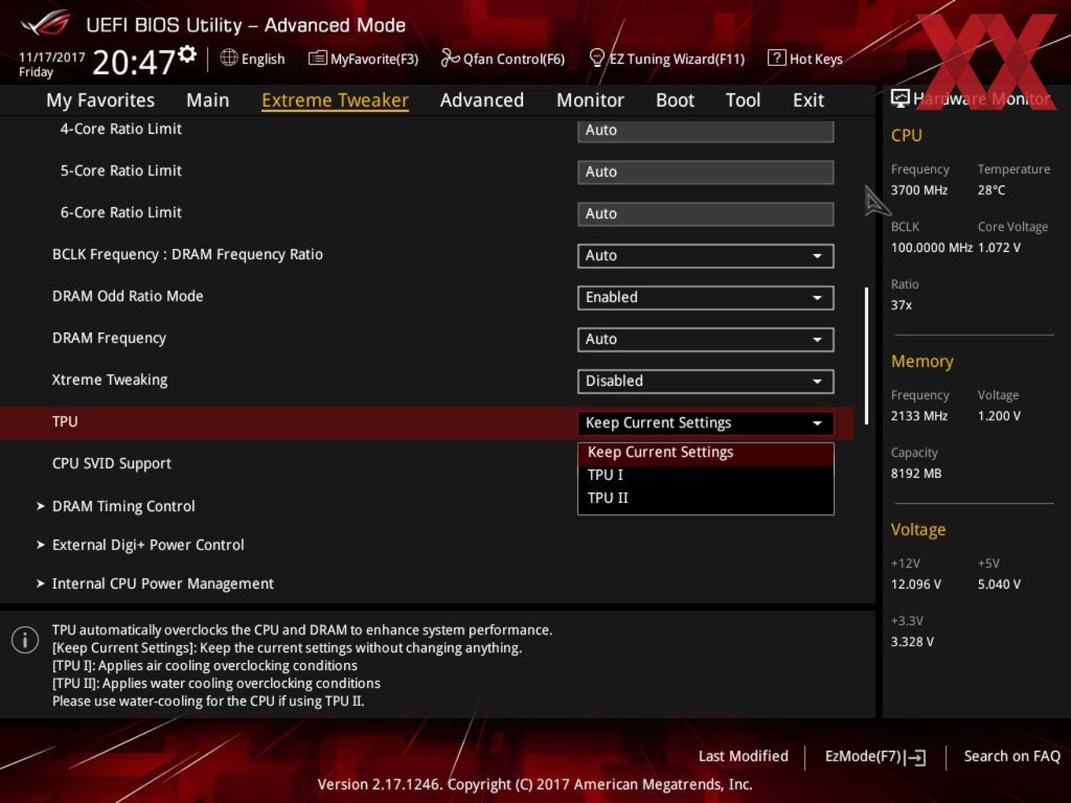This screenshot has width=1071, height=803.
Task: Choose Keep Current Settings option in list
Action: click(706, 452)
